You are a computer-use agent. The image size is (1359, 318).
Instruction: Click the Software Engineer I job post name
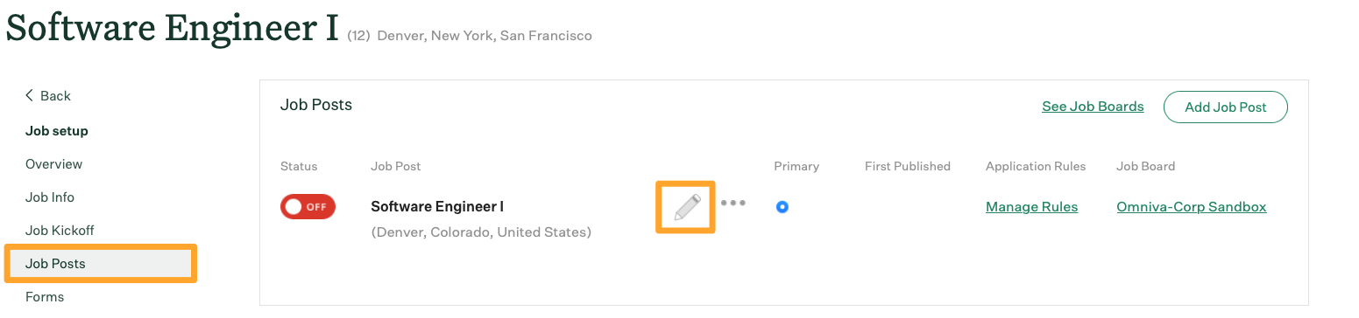tap(437, 207)
